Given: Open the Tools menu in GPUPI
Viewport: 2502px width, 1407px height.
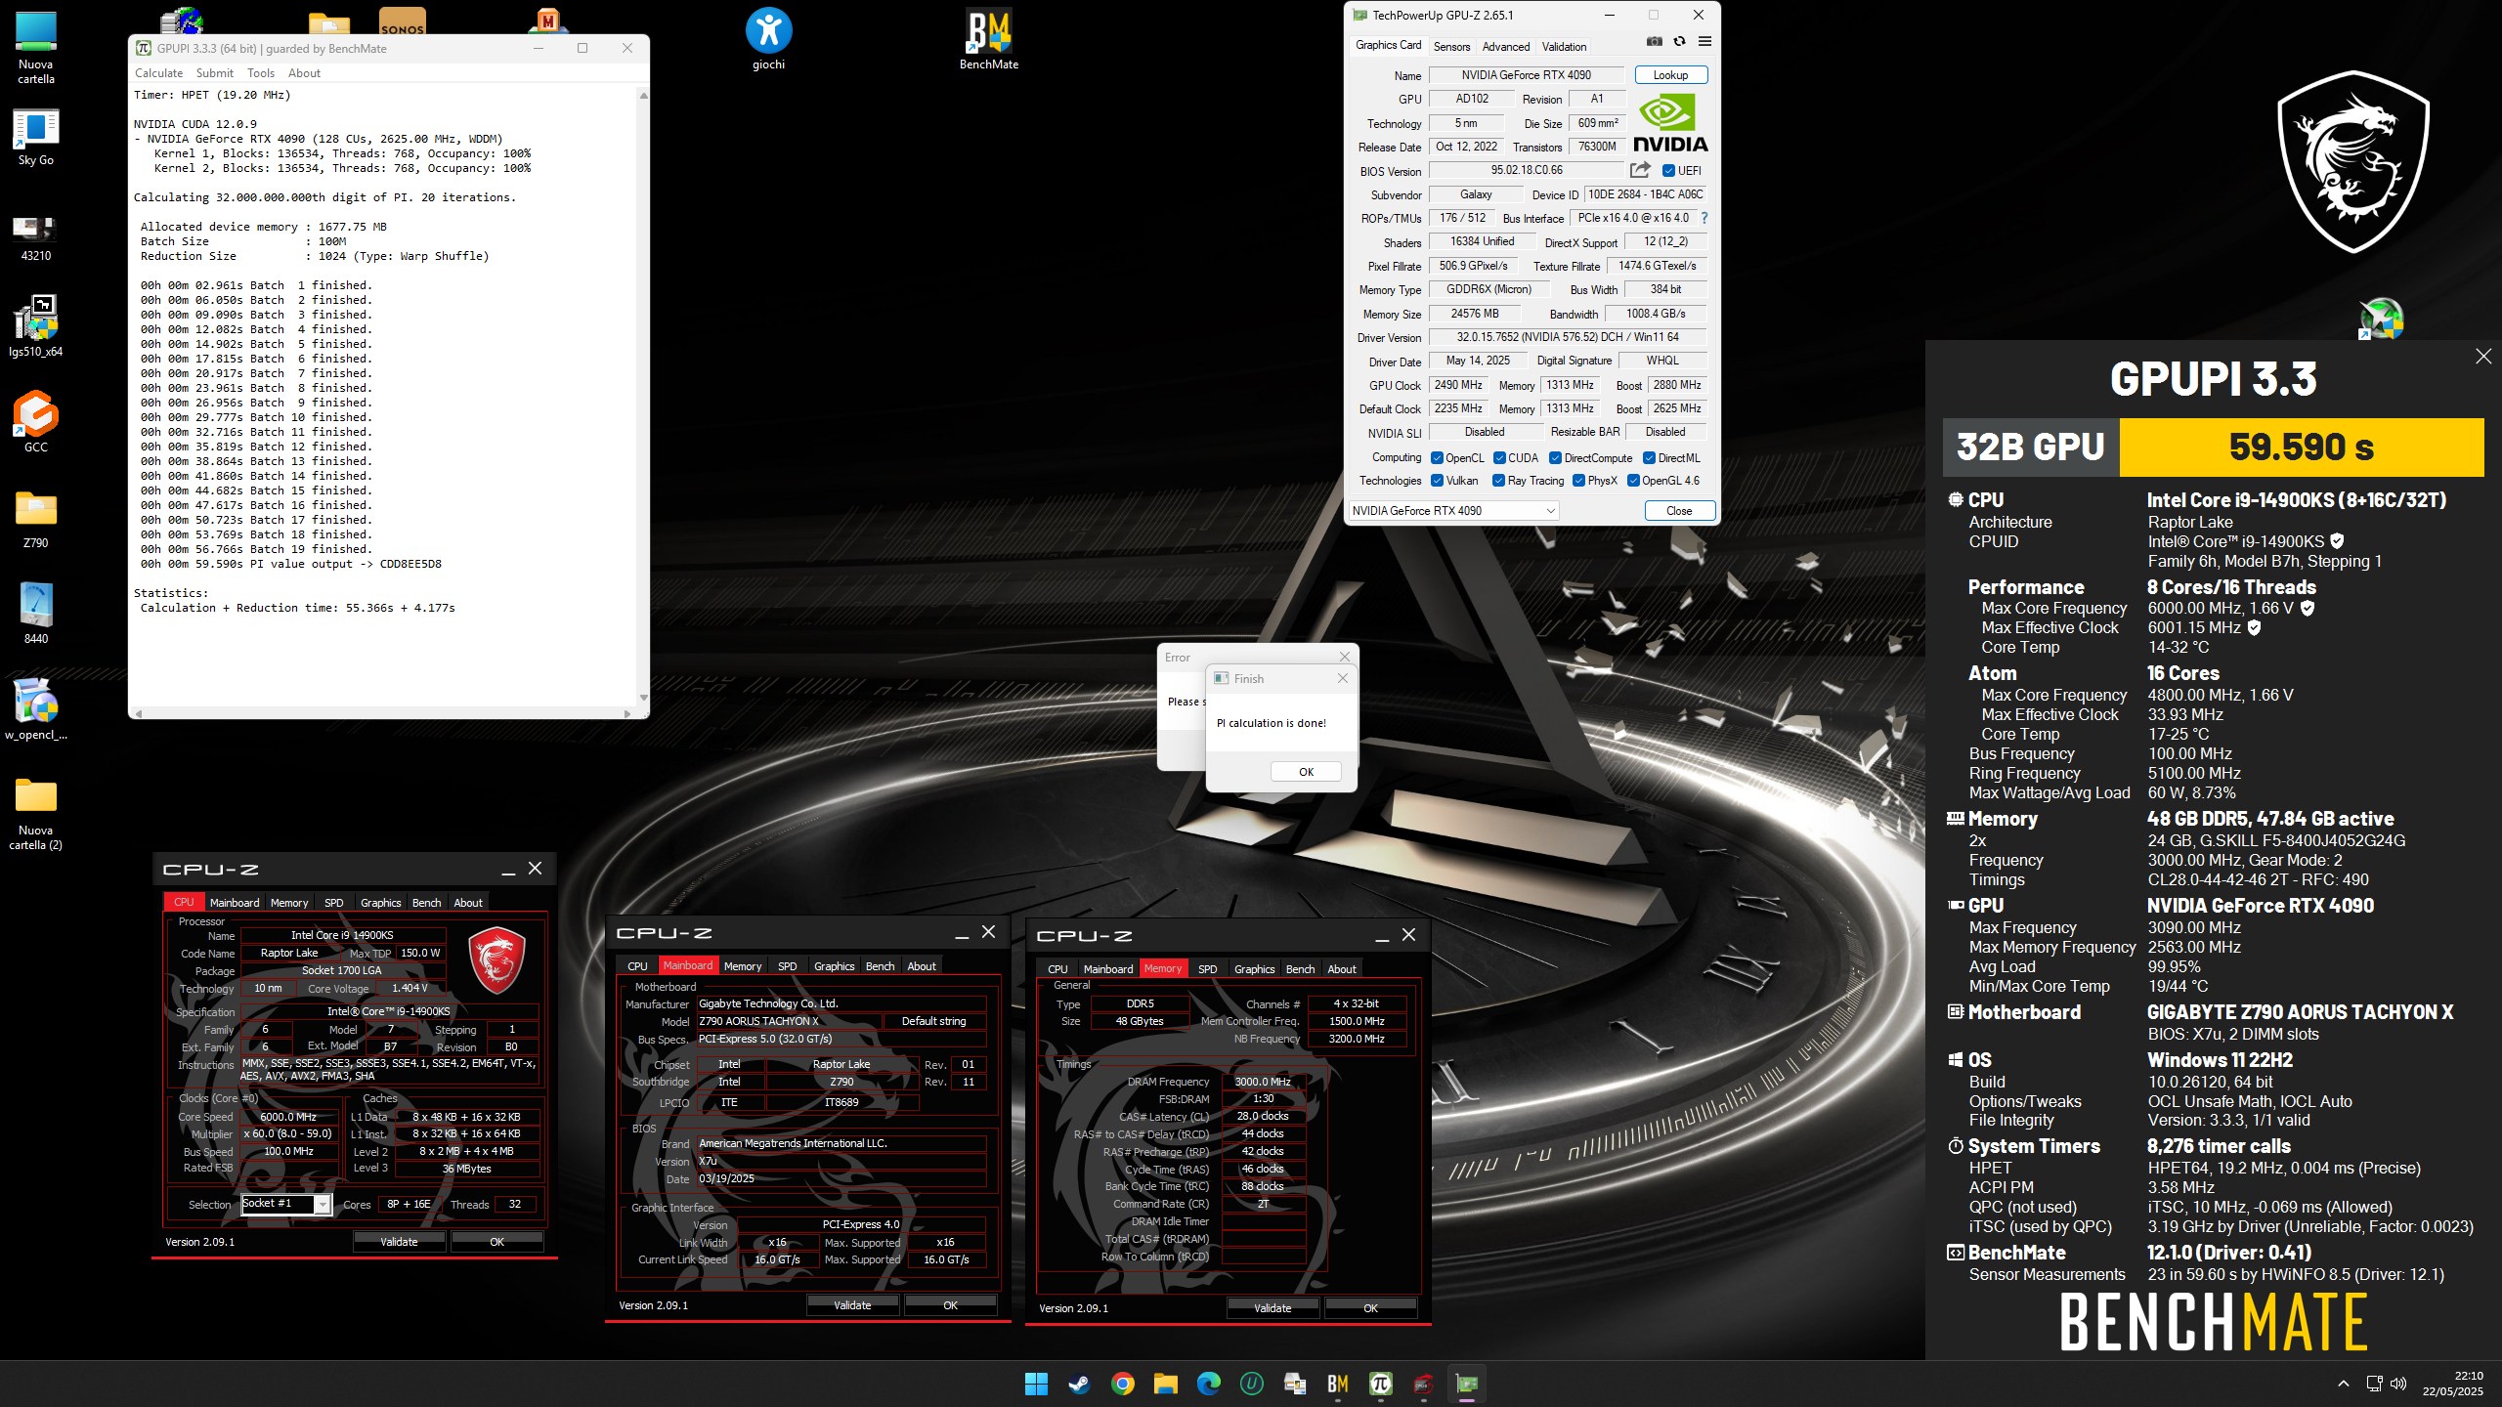Looking at the screenshot, I should coord(261,73).
